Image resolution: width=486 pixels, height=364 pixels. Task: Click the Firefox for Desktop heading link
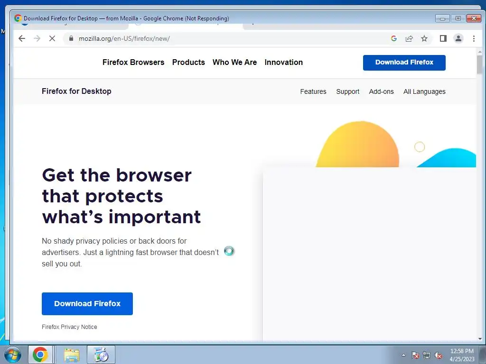tap(76, 91)
